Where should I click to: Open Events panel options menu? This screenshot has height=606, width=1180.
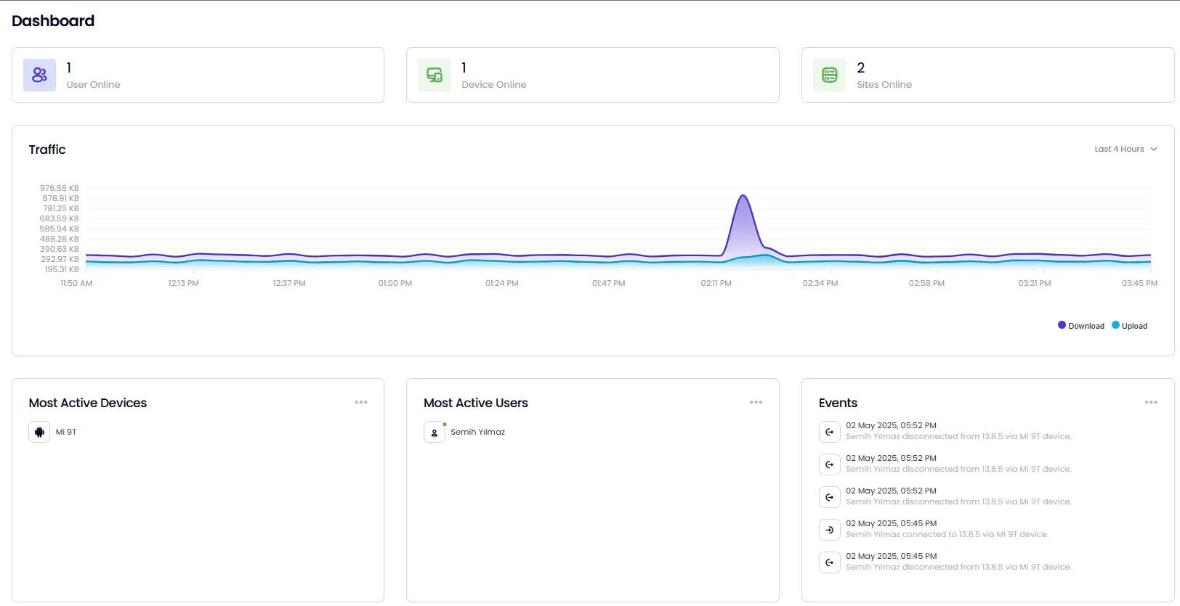(x=1151, y=402)
